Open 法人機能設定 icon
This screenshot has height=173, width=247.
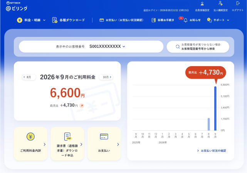pyautogui.click(x=220, y=3)
